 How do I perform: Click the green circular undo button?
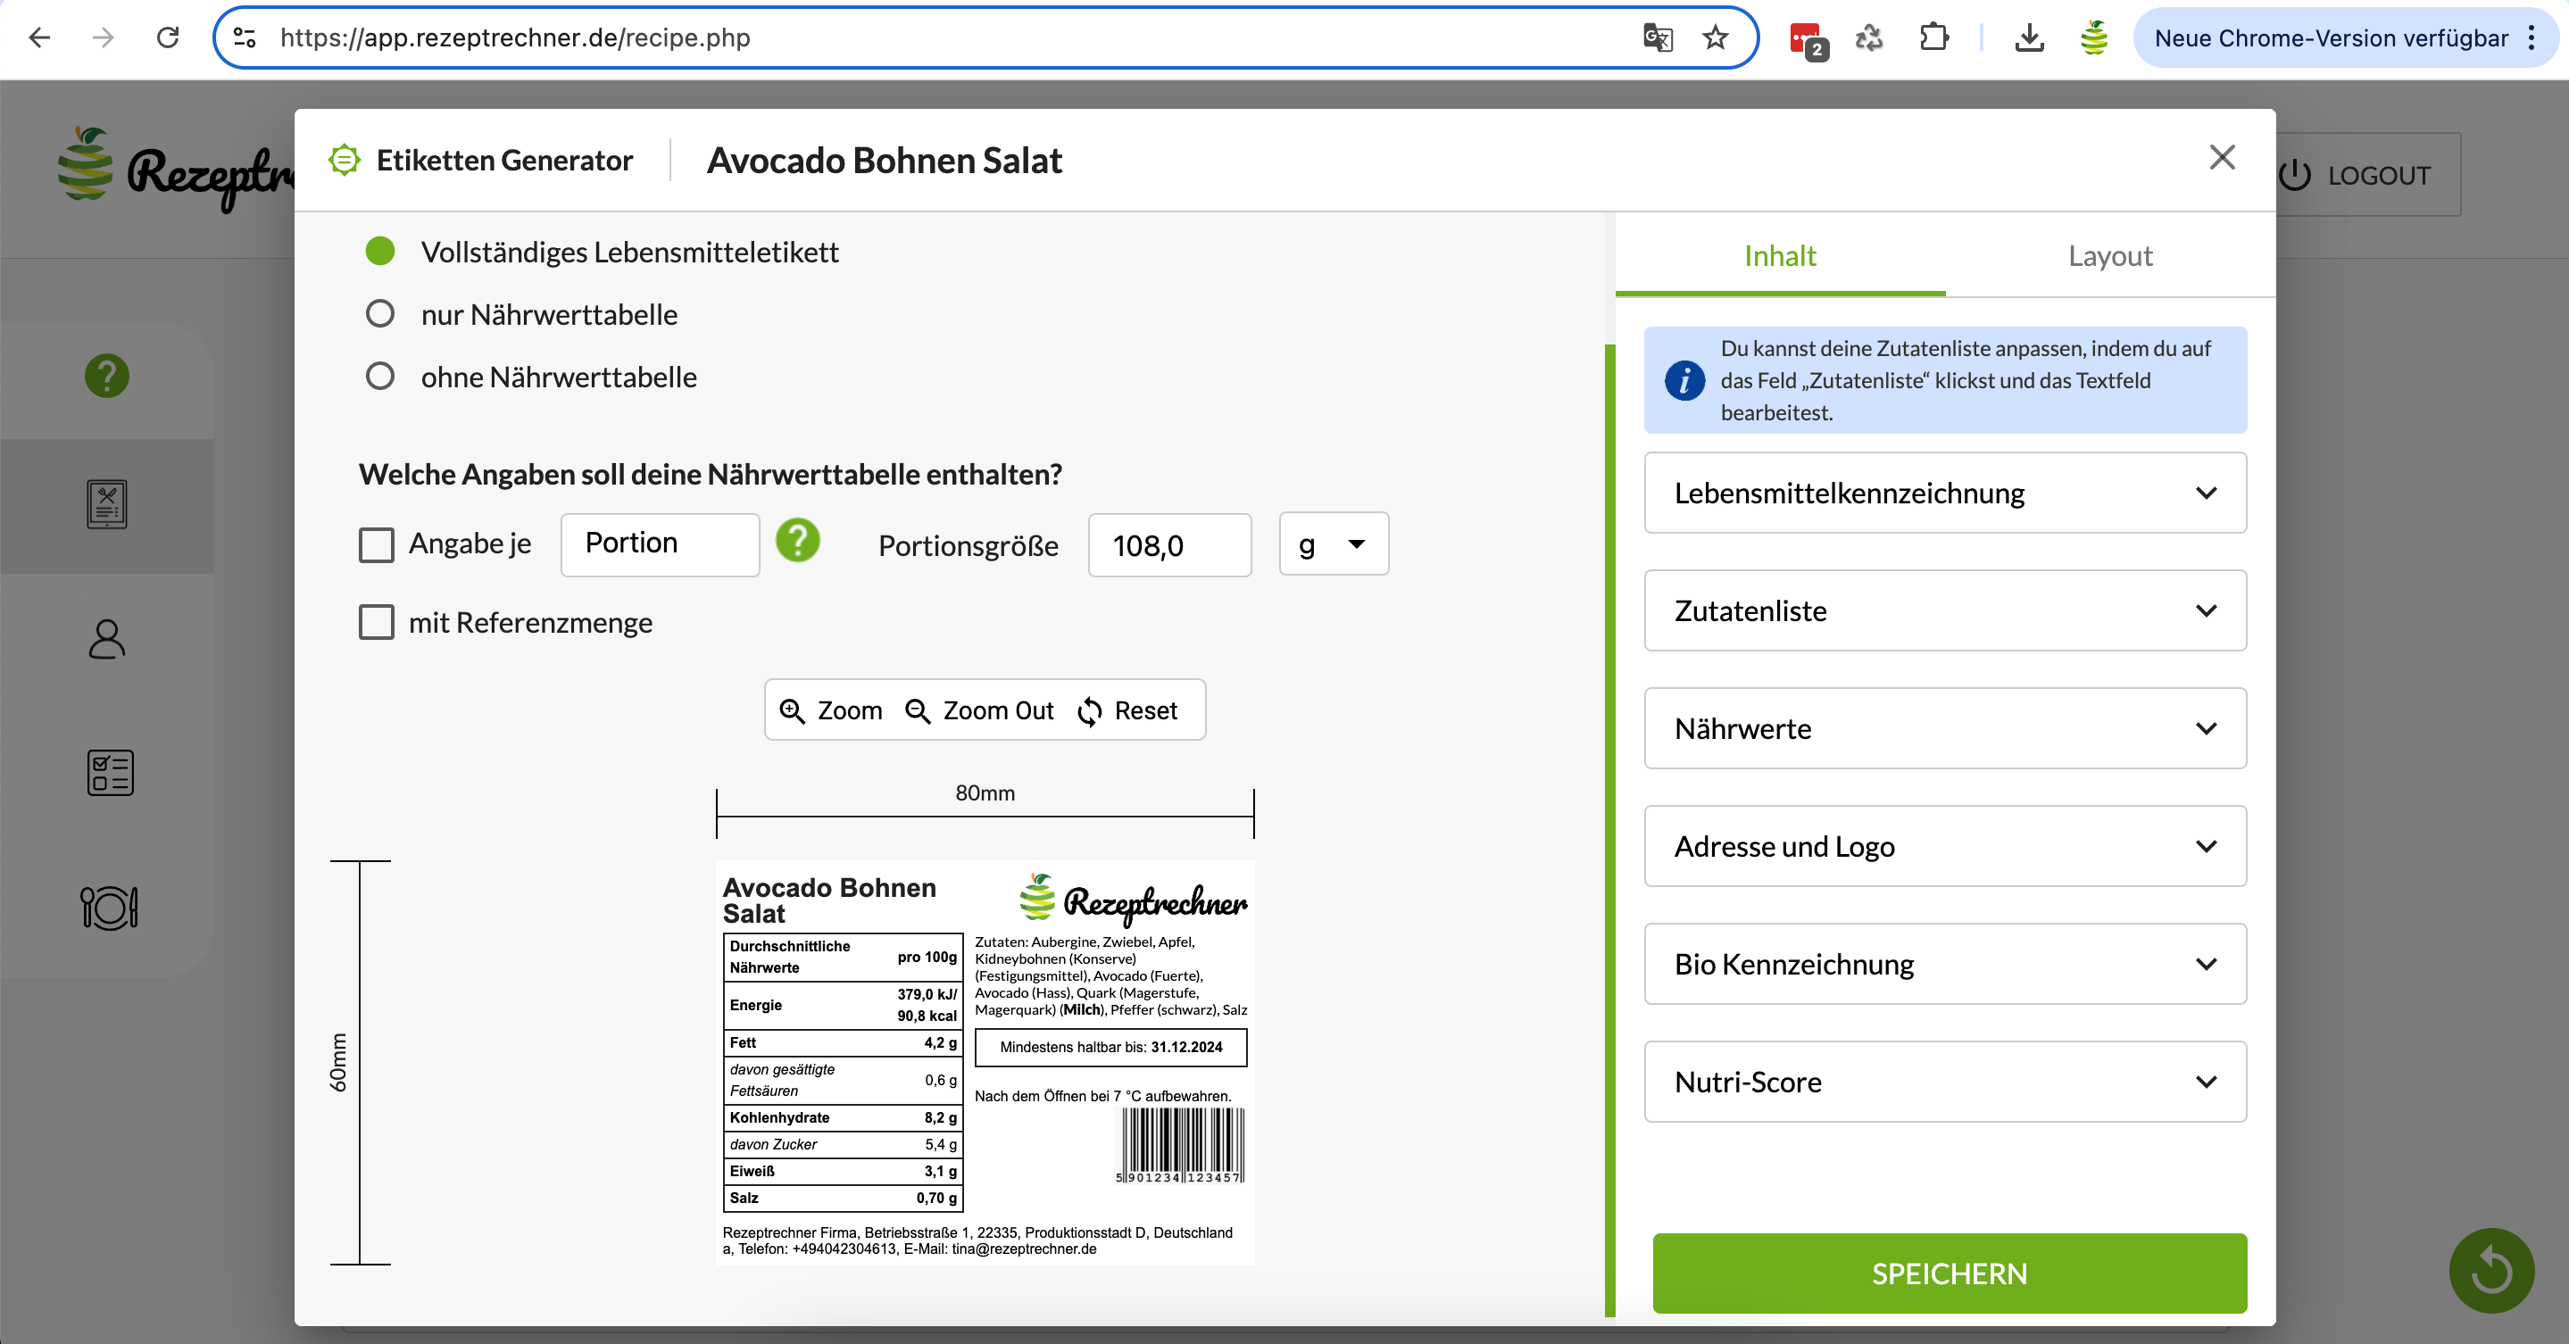pos(2491,1270)
